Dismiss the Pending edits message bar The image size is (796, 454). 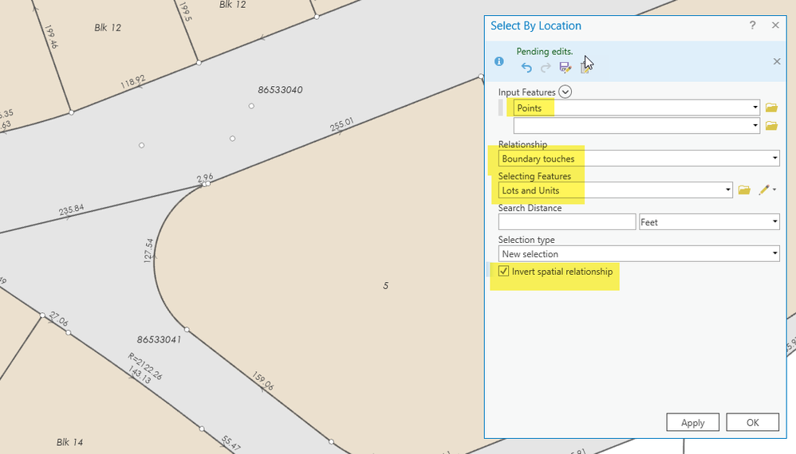tap(777, 61)
